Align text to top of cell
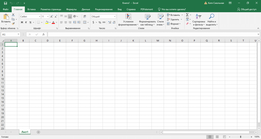261x139 pixels. pos(61,17)
